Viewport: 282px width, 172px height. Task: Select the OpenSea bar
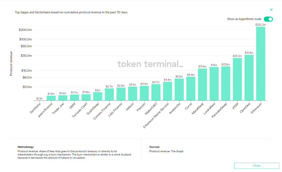click(x=249, y=77)
